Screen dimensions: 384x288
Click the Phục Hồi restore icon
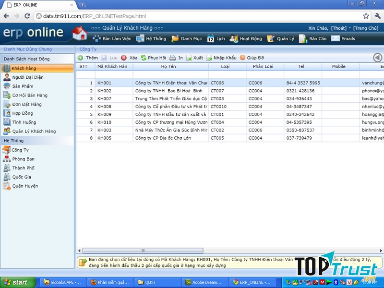coord(143,58)
